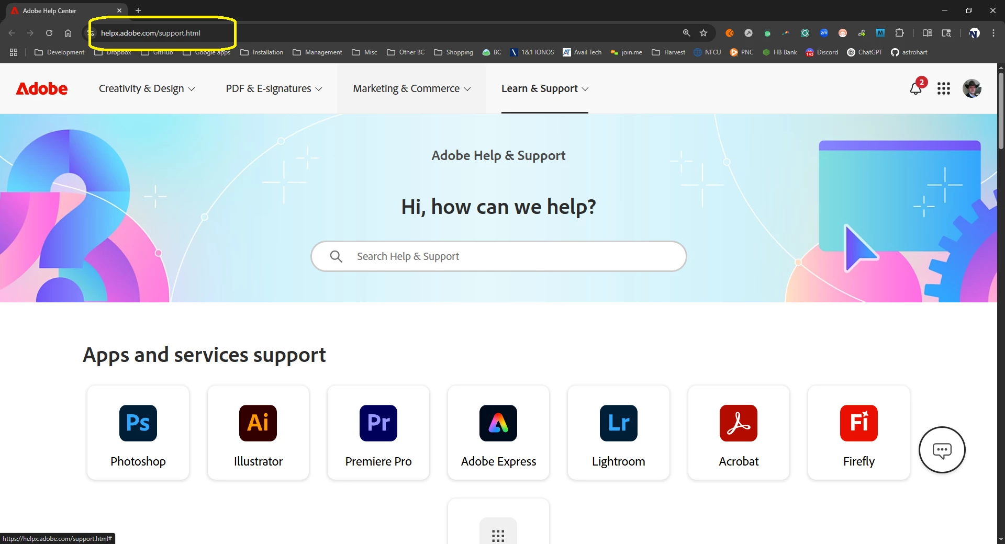The width and height of the screenshot is (1005, 544).
Task: Open the BC bookmark
Action: point(492,52)
